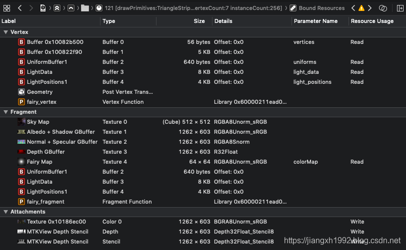Open Normal + Specular GBuffer thumbnail
Image resolution: width=406 pixels, height=250 pixels.
pos(21,142)
